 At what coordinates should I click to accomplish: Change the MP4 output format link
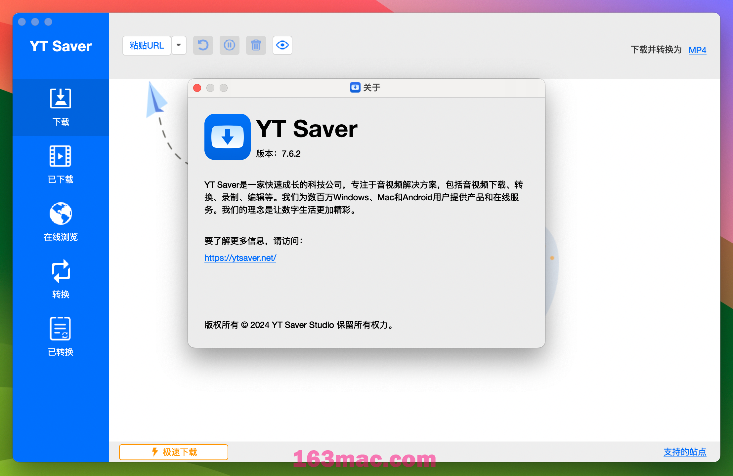pyautogui.click(x=697, y=50)
